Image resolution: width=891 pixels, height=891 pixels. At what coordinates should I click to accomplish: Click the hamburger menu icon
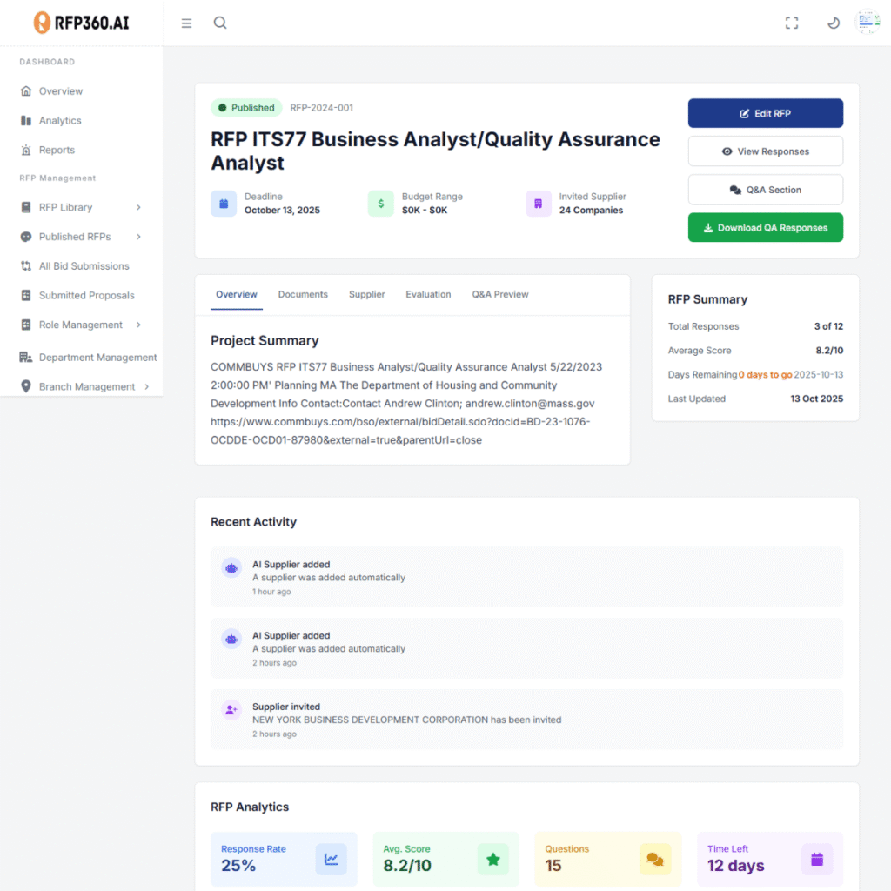point(186,23)
